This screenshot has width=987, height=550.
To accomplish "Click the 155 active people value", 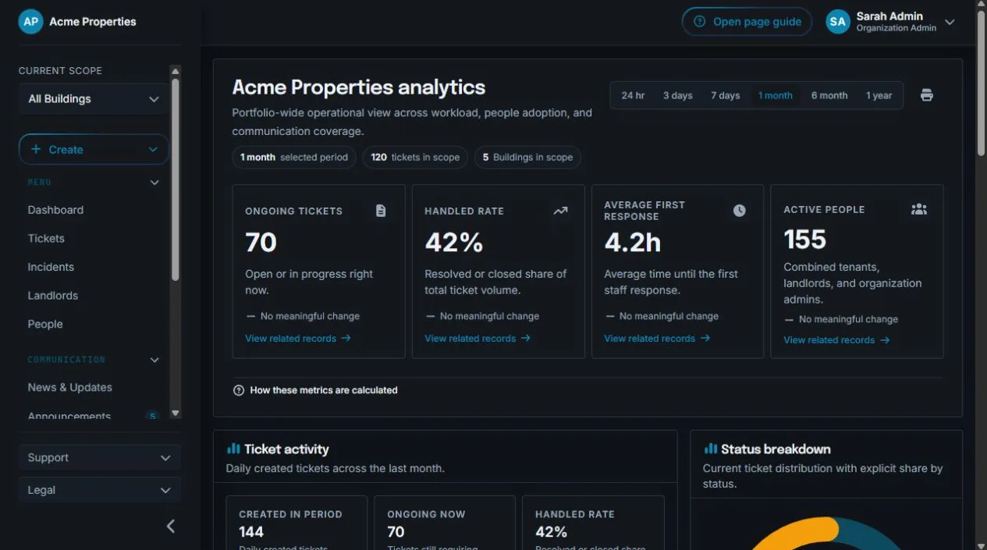I will tap(804, 240).
